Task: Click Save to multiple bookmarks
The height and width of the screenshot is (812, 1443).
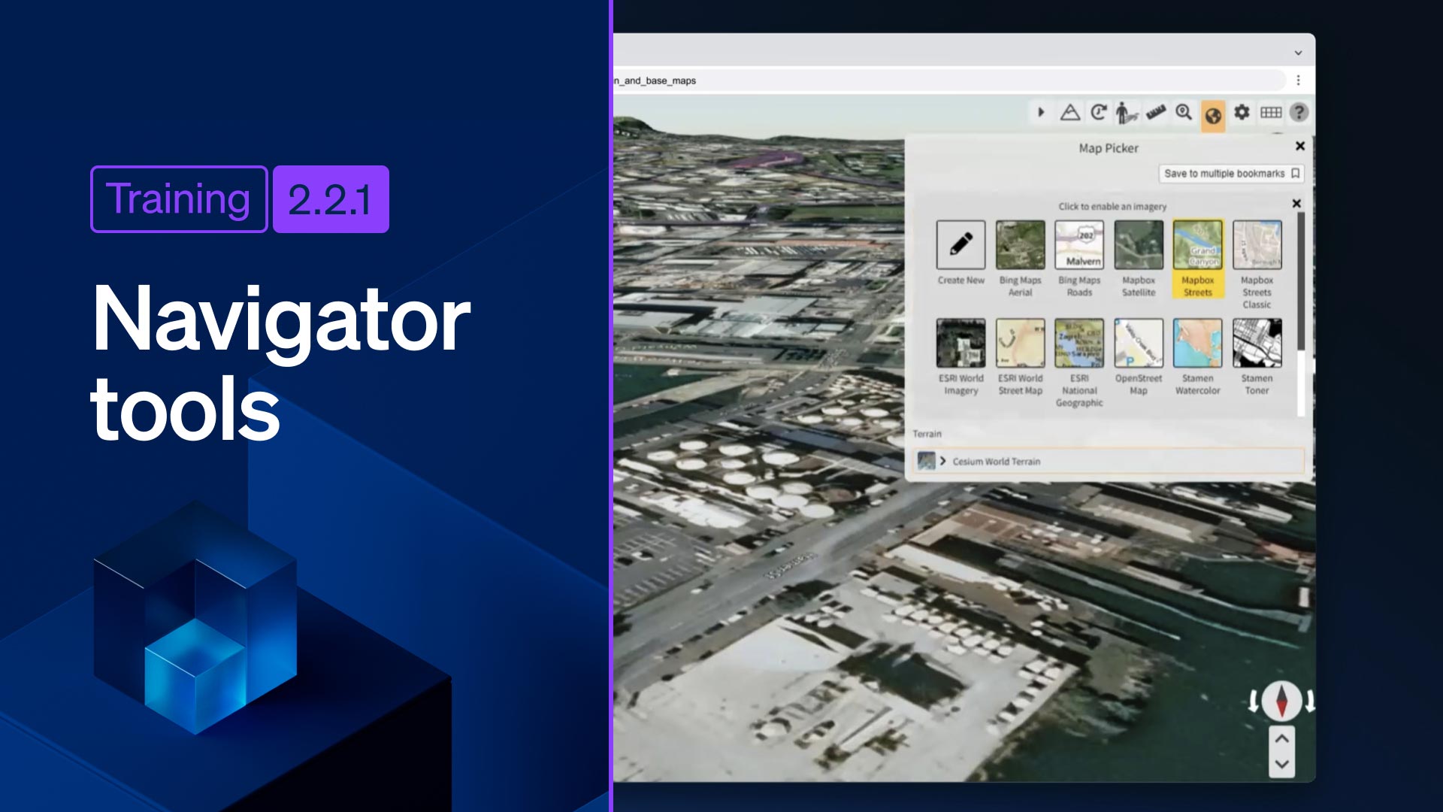Action: tap(1231, 174)
